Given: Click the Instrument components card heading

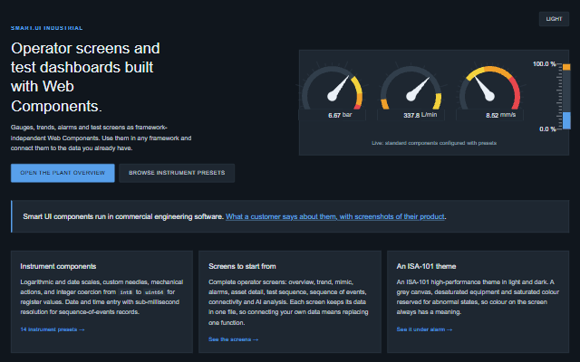Looking at the screenshot, I should 58,266.
